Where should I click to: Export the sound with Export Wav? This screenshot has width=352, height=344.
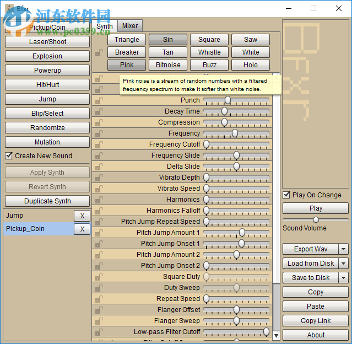point(311,249)
